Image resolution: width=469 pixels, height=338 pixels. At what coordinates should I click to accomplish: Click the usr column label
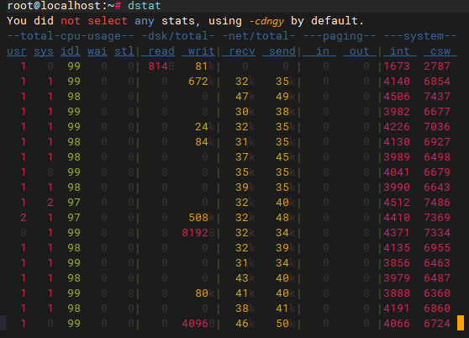[17, 51]
